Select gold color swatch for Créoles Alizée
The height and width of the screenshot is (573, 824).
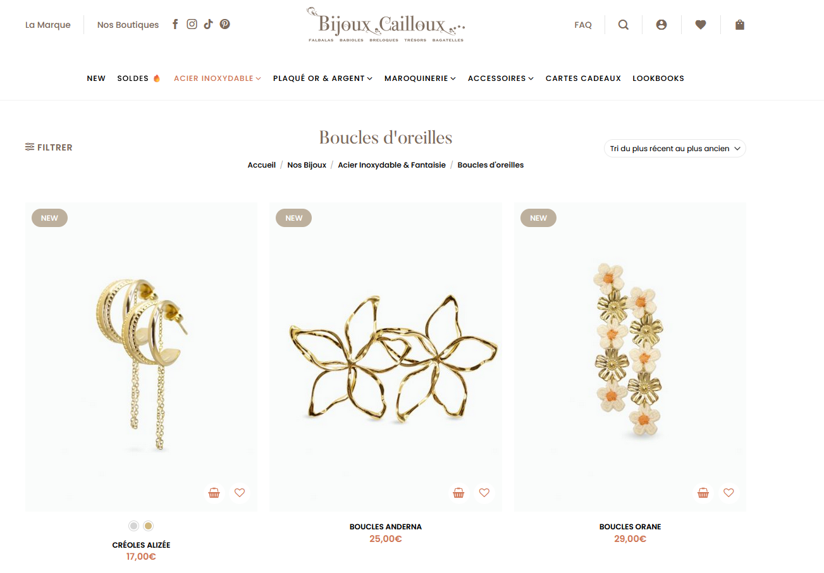pos(149,526)
